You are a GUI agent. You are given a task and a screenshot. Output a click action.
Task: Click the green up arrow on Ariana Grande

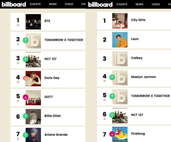(x=26, y=135)
